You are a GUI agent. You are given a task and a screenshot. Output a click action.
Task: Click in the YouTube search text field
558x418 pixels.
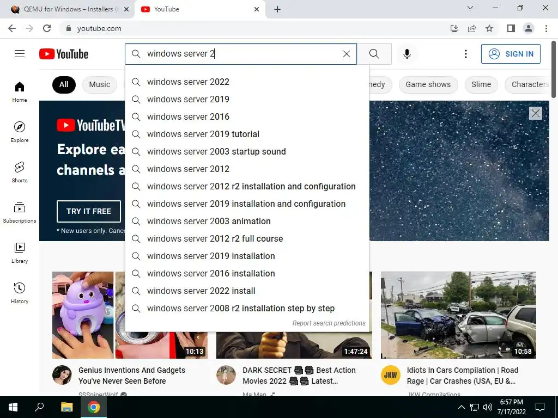[242, 54]
